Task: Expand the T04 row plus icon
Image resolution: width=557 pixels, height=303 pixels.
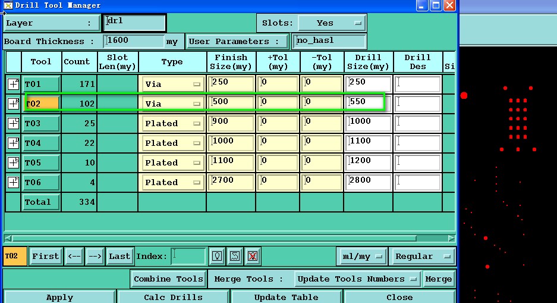Action: pyautogui.click(x=13, y=143)
